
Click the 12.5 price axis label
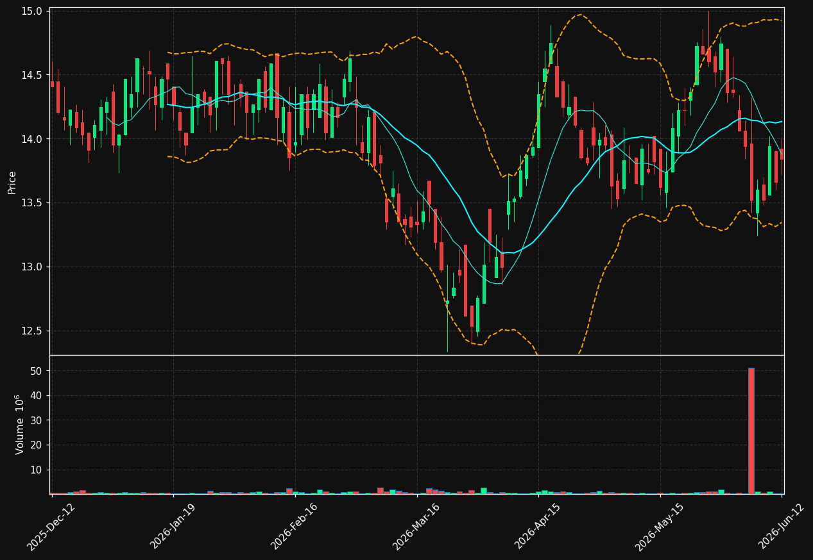tap(32, 331)
